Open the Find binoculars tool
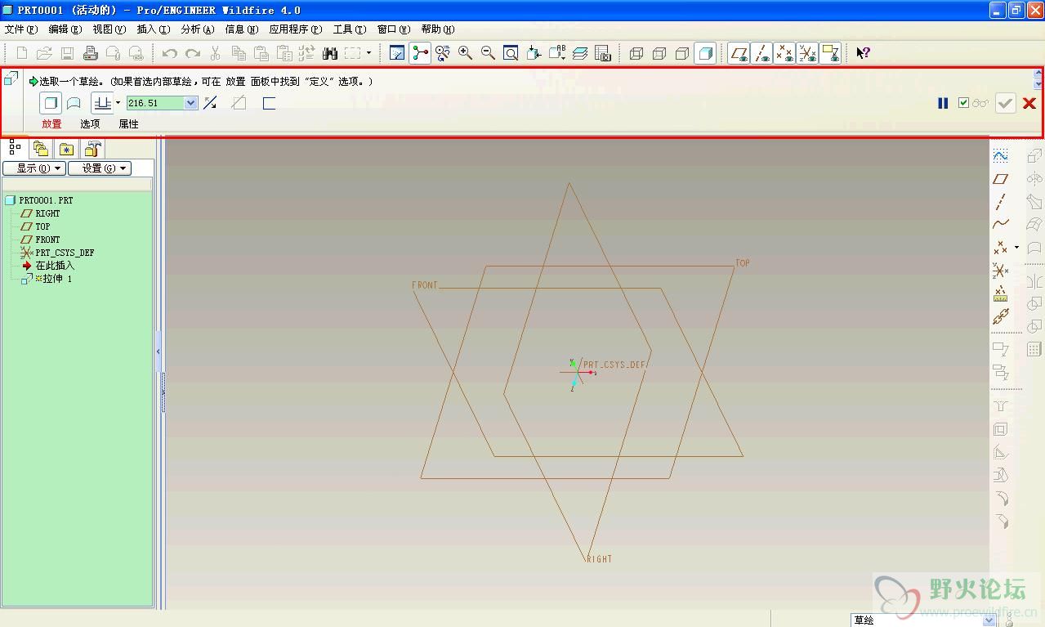1045x627 pixels. point(330,53)
